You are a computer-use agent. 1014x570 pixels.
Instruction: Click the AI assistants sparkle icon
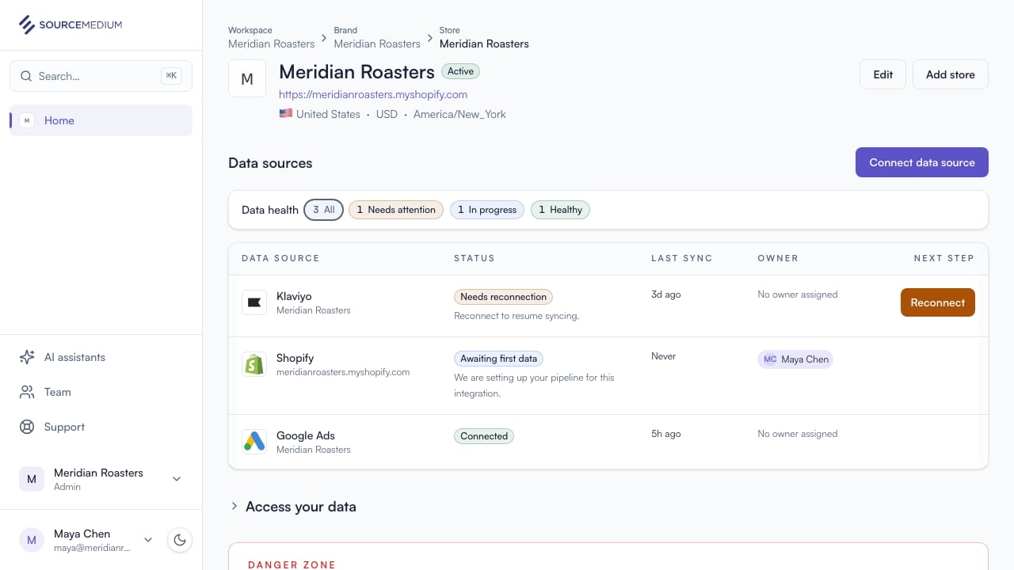(x=27, y=357)
